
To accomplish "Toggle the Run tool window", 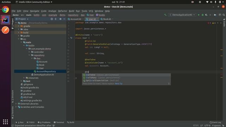I will [x=20, y=122].
